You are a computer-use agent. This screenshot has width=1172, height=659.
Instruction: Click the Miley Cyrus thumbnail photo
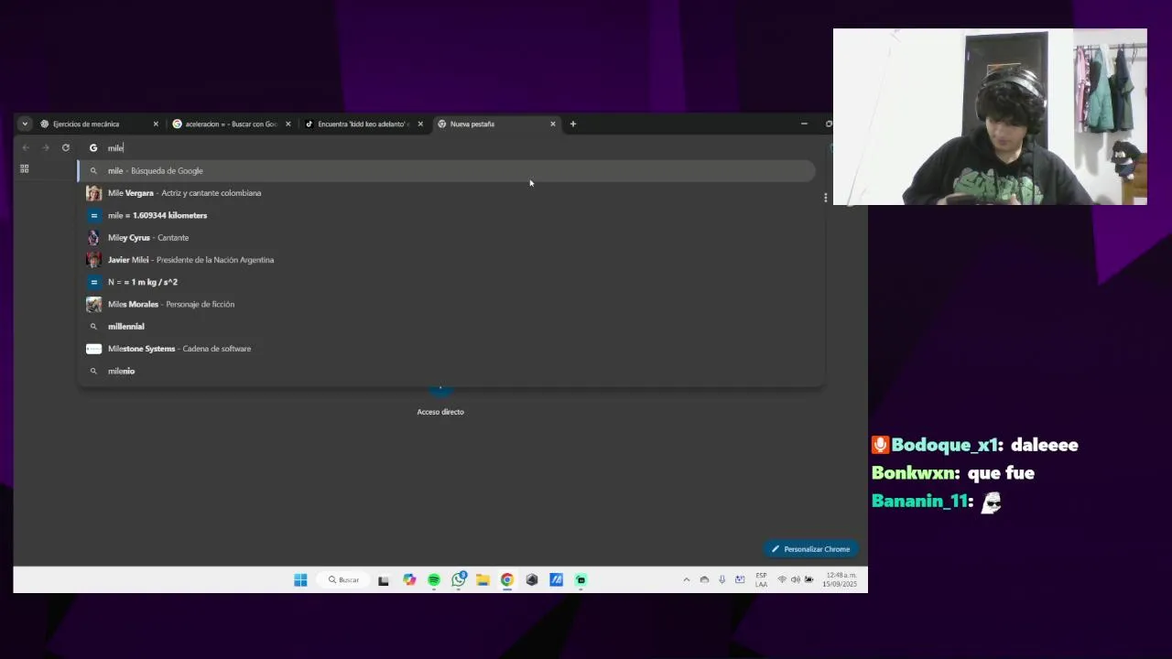coord(93,237)
